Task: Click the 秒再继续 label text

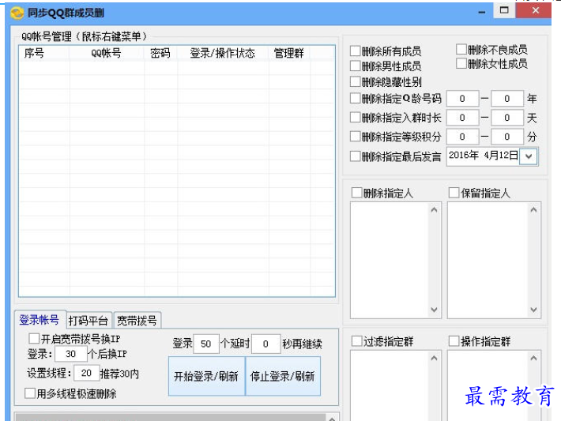Action: pyautogui.click(x=303, y=344)
